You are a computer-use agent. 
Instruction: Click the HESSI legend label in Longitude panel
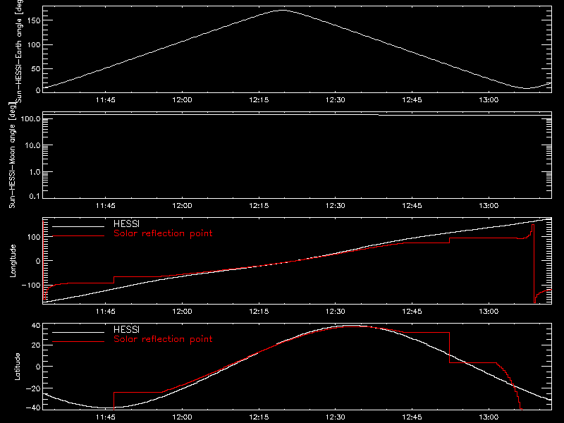(x=126, y=223)
